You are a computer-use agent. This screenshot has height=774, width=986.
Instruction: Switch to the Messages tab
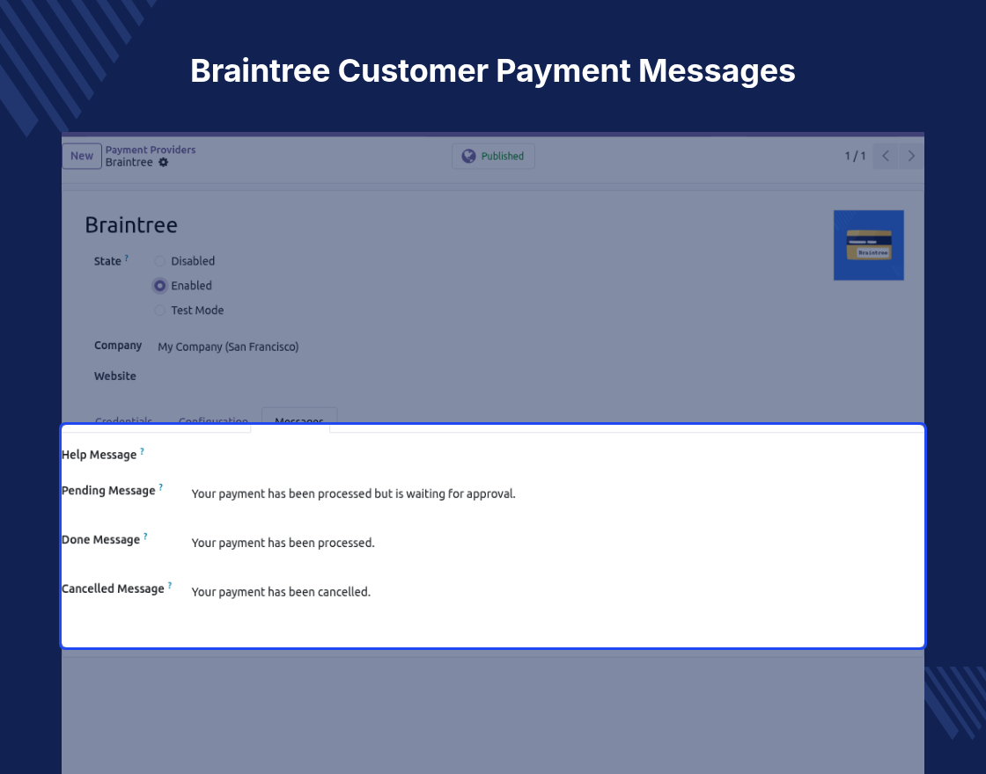click(x=299, y=419)
